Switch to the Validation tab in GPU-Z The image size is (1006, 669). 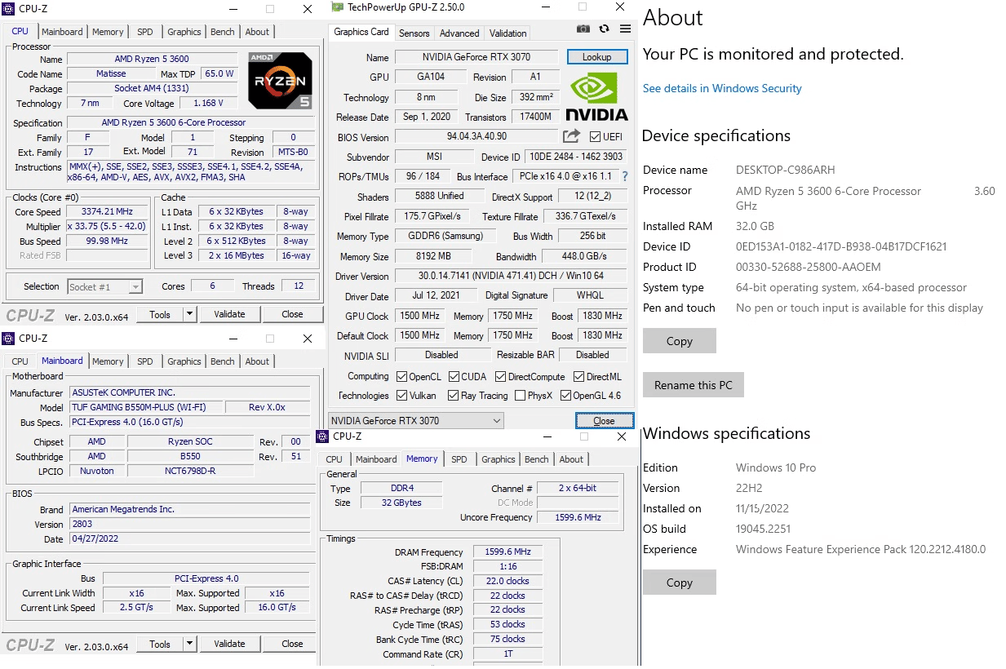[507, 33]
